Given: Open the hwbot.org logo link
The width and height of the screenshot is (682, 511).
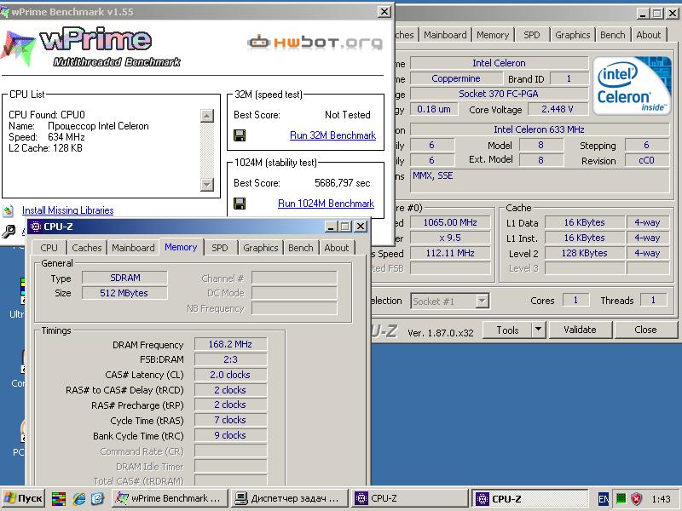Looking at the screenshot, I should point(315,42).
